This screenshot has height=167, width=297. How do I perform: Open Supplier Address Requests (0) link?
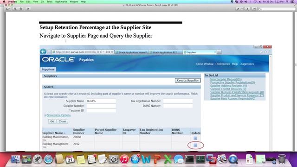click(228, 86)
